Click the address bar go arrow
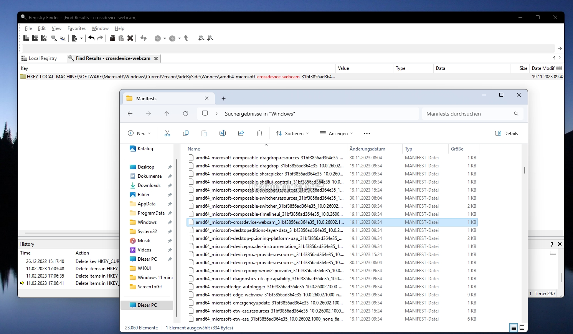Image resolution: width=573 pixels, height=334 pixels. [560, 48]
